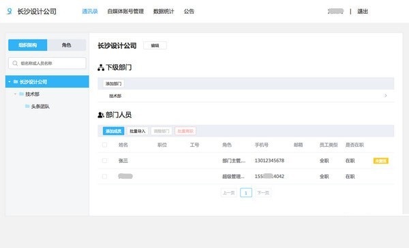Click the 手机号 column header
This screenshot has height=248, width=409.
(x=262, y=145)
